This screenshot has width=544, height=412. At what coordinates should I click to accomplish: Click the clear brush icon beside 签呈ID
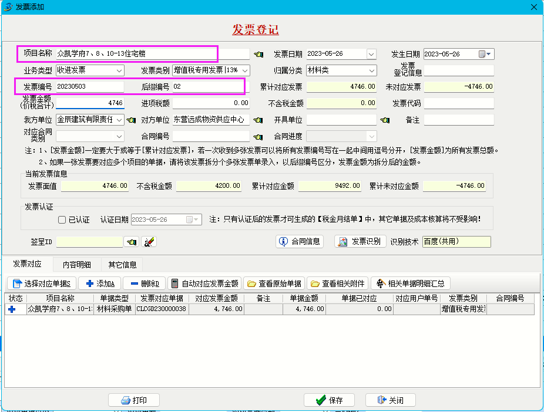149,242
